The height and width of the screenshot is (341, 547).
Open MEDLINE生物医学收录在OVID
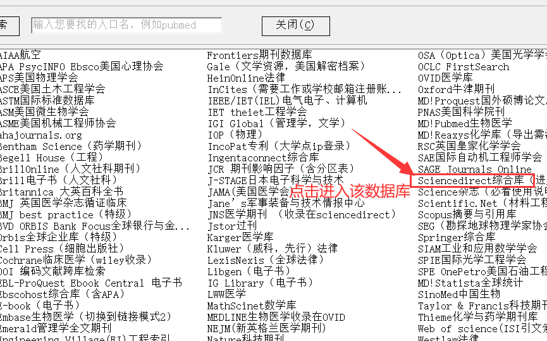coord(276,317)
